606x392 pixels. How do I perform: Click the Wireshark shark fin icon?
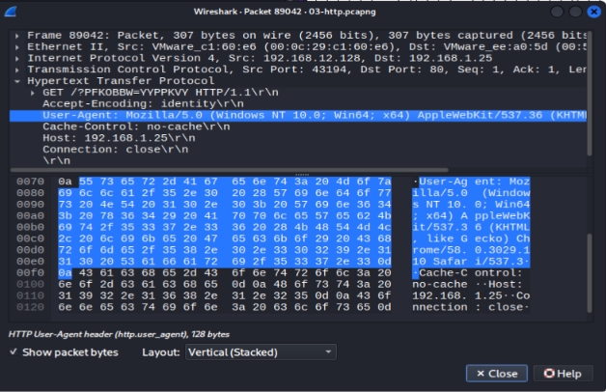(x=11, y=12)
